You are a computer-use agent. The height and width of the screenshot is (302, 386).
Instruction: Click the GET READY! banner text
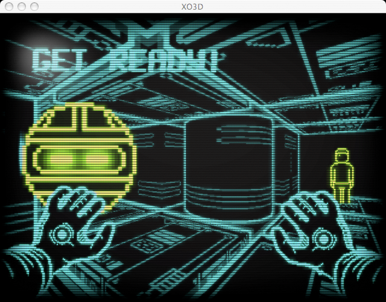(x=124, y=61)
